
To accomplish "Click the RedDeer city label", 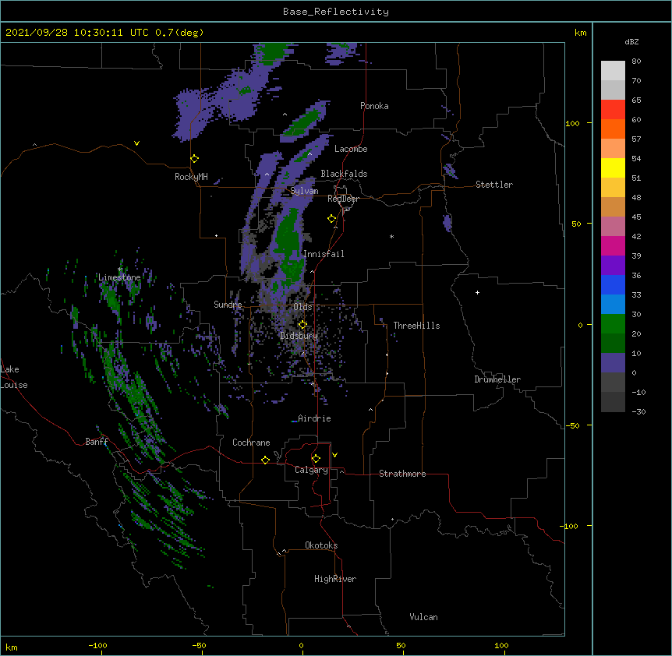I will coord(343,199).
